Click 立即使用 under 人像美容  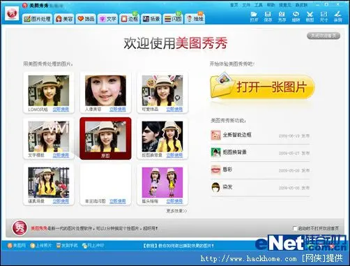click(118, 110)
